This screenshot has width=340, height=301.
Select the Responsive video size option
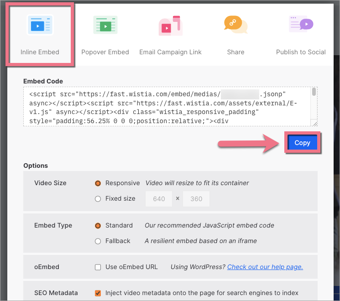tap(98, 183)
